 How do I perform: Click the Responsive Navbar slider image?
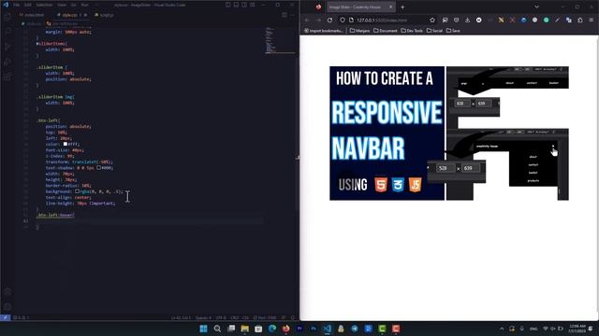pyautogui.click(x=449, y=133)
